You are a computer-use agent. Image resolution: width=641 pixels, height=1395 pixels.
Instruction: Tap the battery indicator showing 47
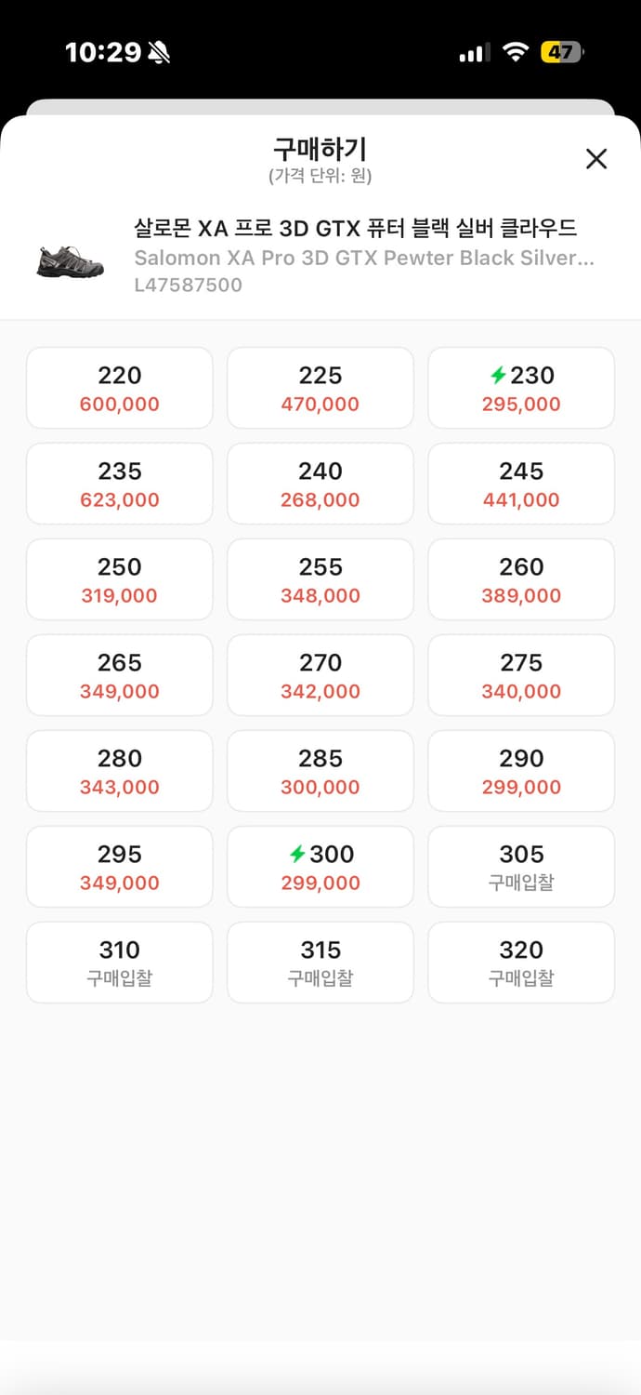[562, 52]
